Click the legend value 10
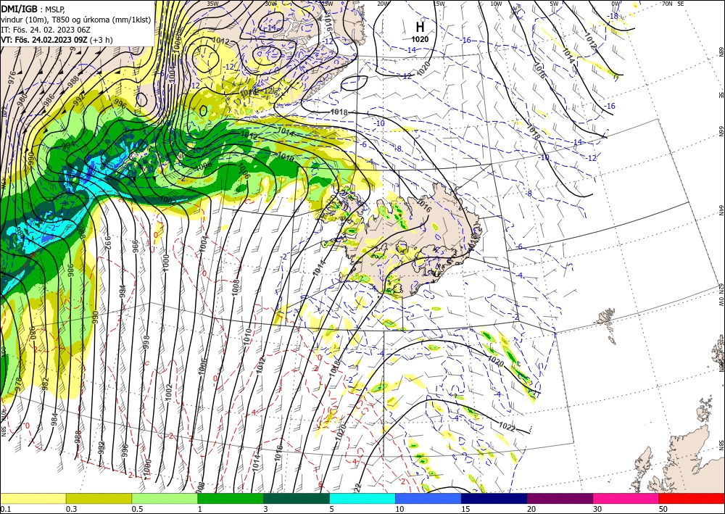Screen dimensions: 725x514 [399, 509]
